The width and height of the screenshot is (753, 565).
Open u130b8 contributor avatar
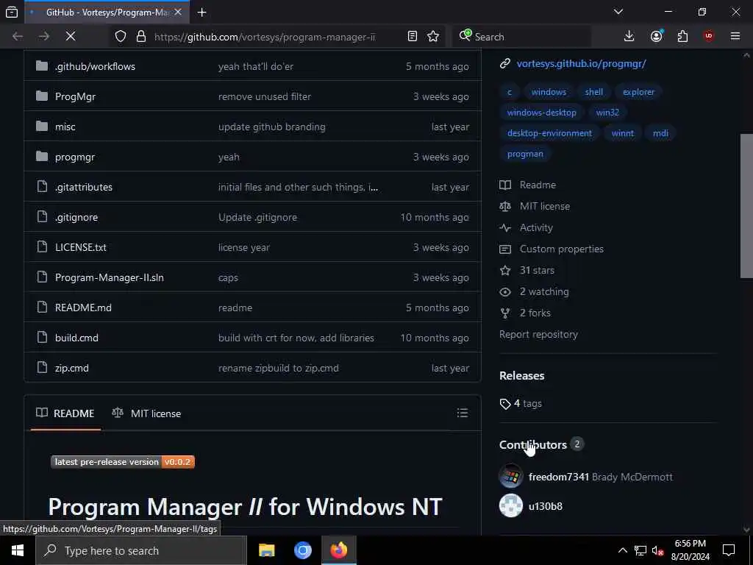tap(511, 505)
